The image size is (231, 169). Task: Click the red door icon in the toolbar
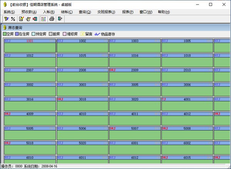(35, 19)
